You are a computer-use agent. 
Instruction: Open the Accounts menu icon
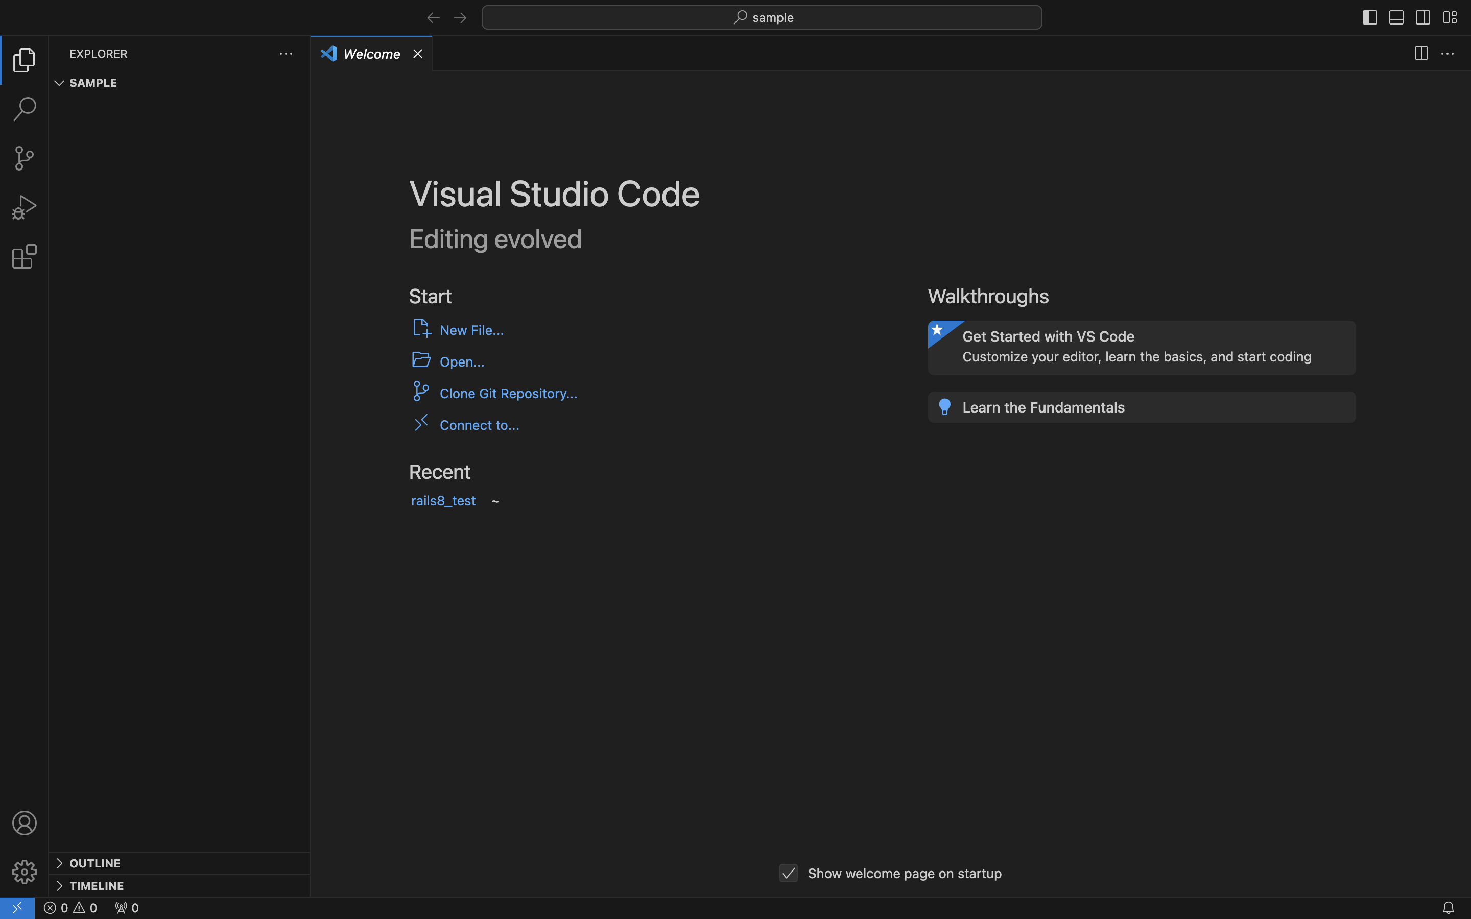tap(25, 823)
